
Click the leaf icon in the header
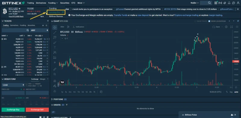click(x=225, y=3)
